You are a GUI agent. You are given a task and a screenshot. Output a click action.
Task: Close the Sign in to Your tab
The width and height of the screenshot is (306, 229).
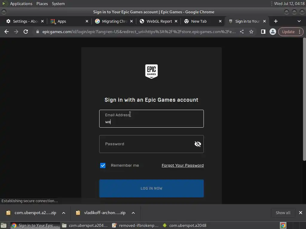click(x=264, y=21)
